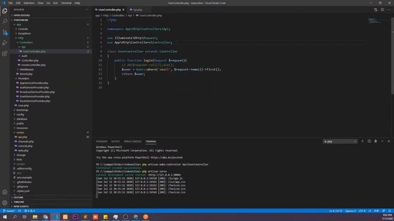Open AppServiceProvider.php in the explorer
Viewport: 394px width, 221px height.
[x=34, y=83]
